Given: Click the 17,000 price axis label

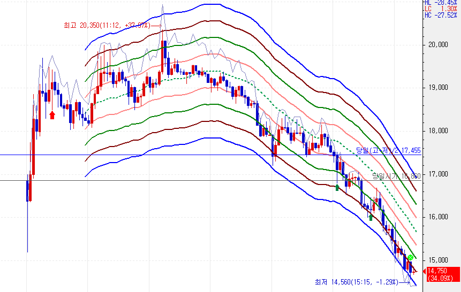Looking at the screenshot, I should [x=438, y=174].
